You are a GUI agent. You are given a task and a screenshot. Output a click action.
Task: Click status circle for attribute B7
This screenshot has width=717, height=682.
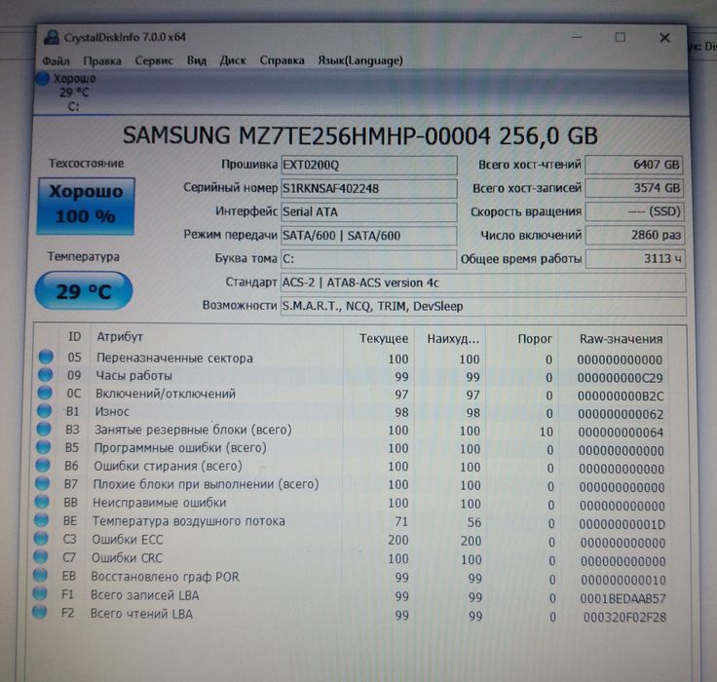coord(43,483)
